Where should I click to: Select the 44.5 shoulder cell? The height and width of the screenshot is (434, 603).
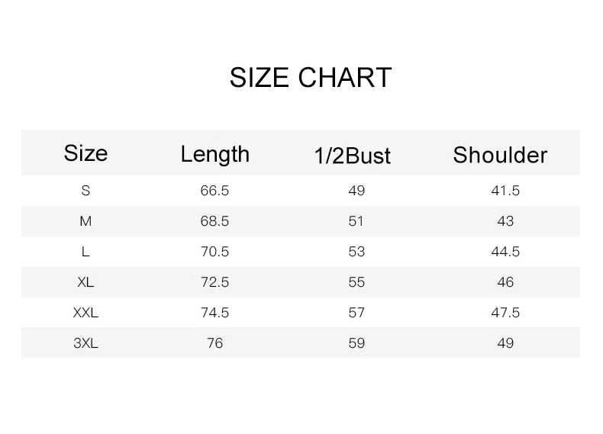pyautogui.click(x=505, y=252)
